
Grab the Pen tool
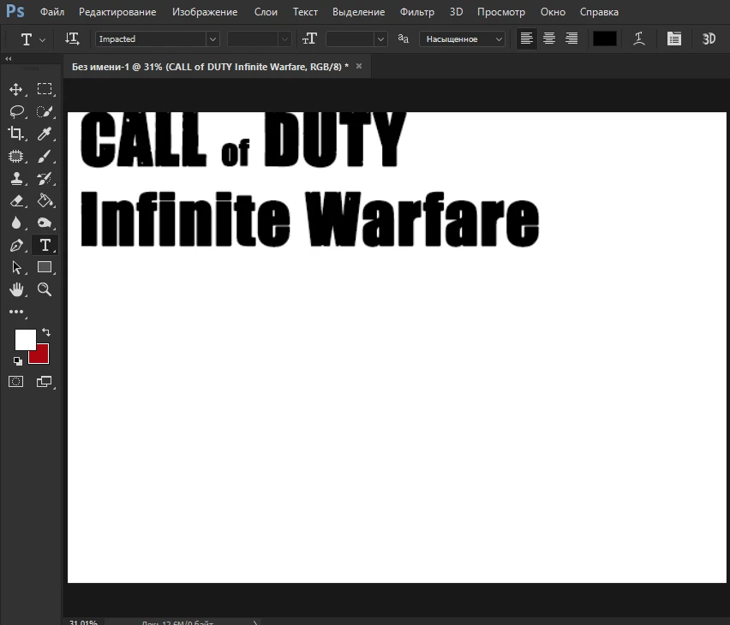(16, 245)
